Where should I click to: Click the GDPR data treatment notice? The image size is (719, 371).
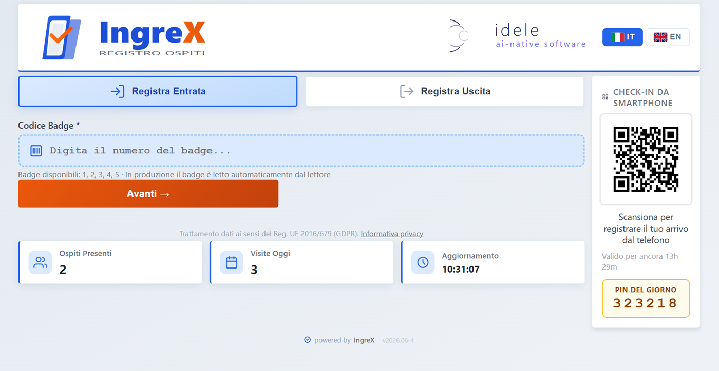coord(269,234)
